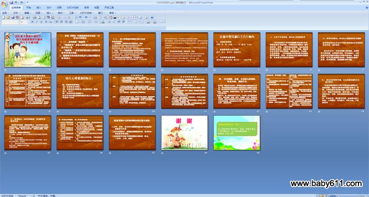
Task: Open the 幻灯片放映 classic menu
Action: coord(87,13)
